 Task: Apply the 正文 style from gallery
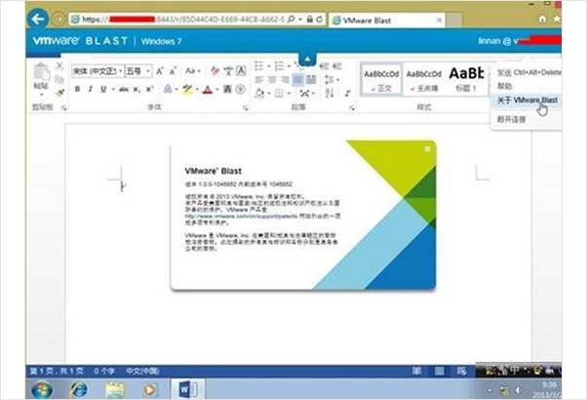point(381,79)
